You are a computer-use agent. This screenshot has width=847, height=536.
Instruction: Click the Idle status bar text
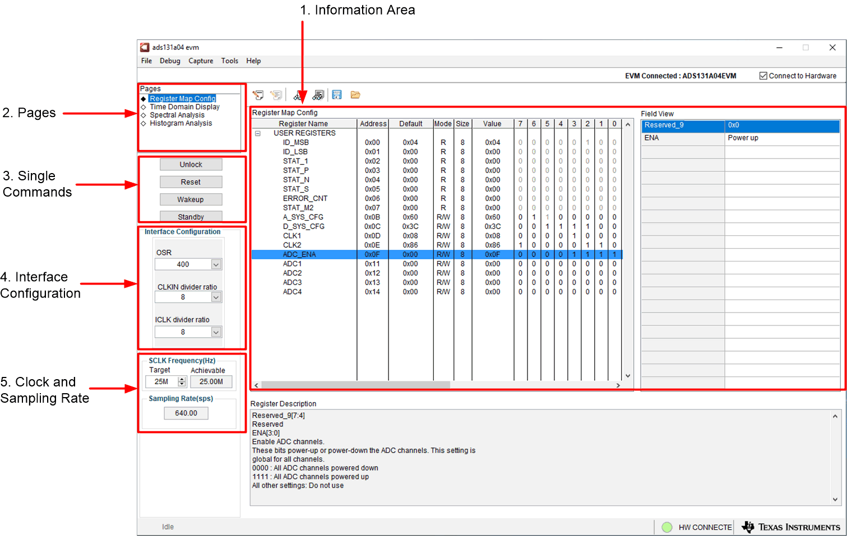[168, 527]
